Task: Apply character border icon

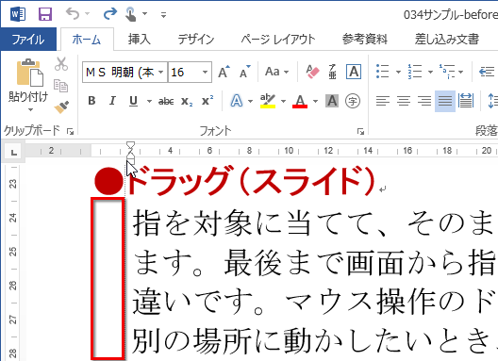Action: pos(354,72)
